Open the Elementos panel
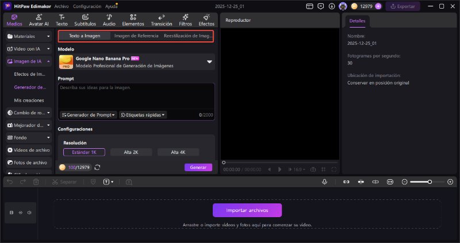Viewport: 460px width, 243px height. (x=133, y=20)
